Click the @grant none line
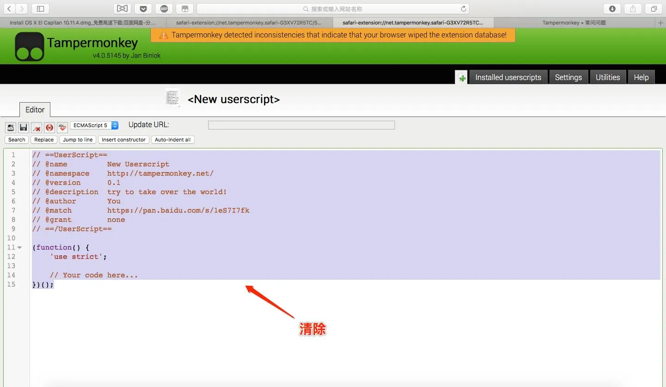 point(79,220)
